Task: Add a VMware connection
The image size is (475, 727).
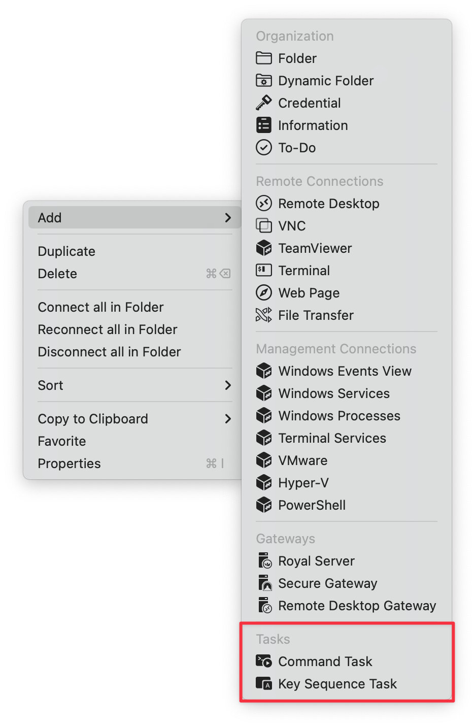Action: (x=347, y=460)
